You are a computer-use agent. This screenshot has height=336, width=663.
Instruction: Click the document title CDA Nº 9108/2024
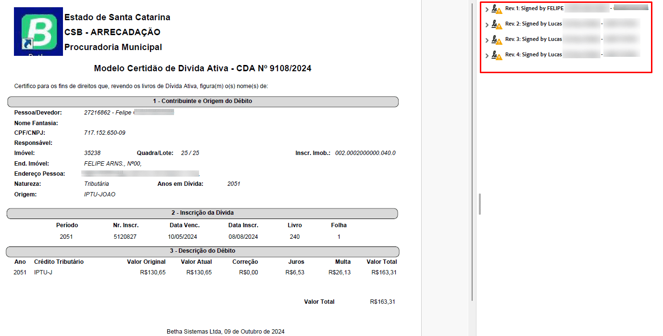click(x=202, y=68)
